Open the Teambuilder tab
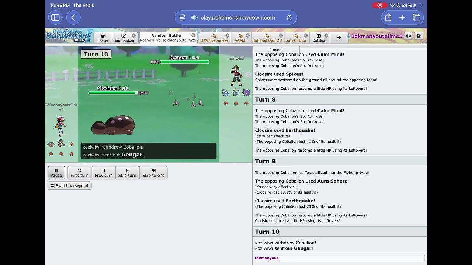 [x=124, y=38]
